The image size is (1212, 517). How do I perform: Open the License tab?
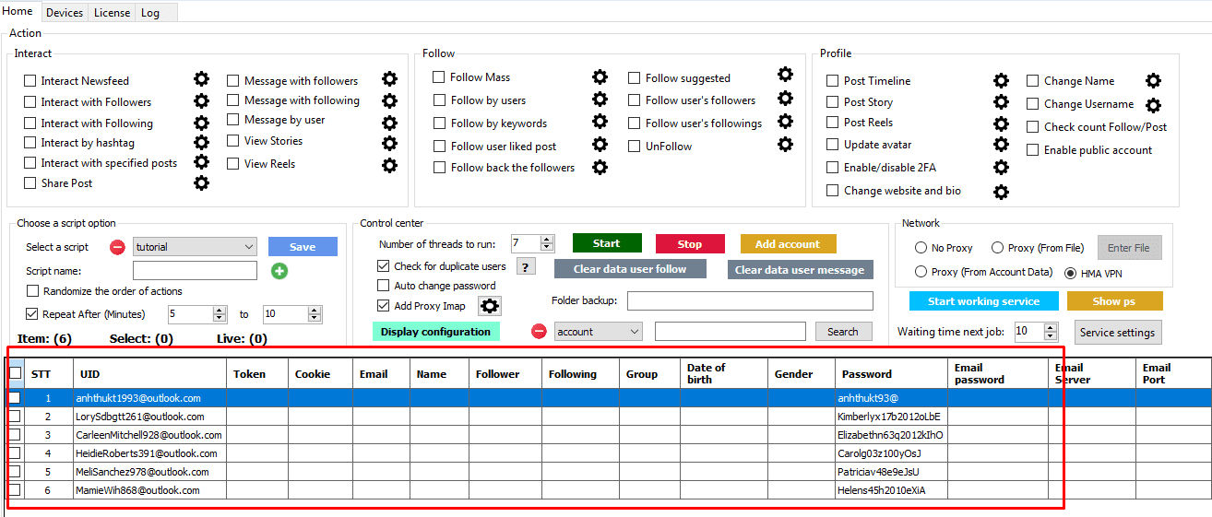[112, 13]
